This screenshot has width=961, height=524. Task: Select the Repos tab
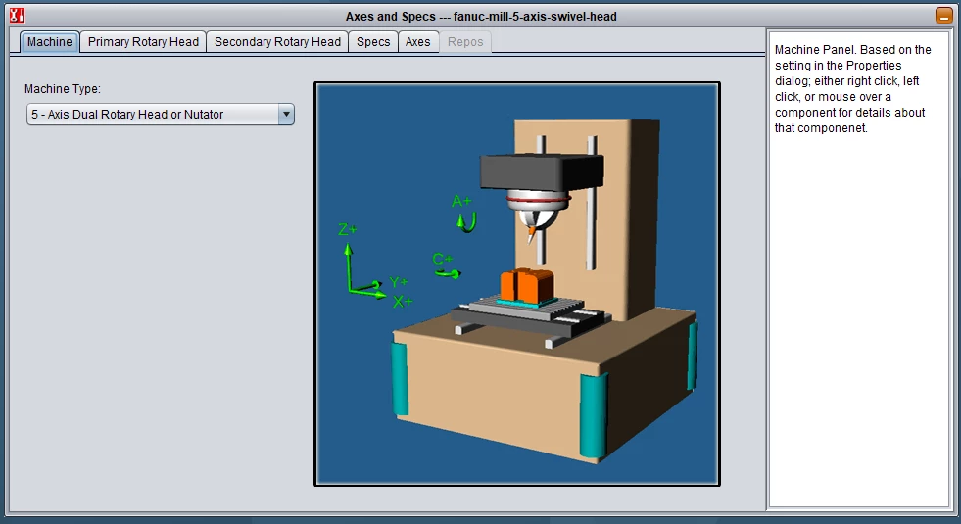click(x=465, y=42)
